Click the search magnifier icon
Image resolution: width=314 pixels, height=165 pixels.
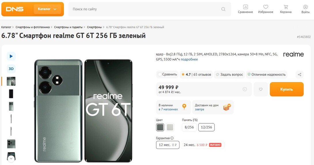(223, 9)
